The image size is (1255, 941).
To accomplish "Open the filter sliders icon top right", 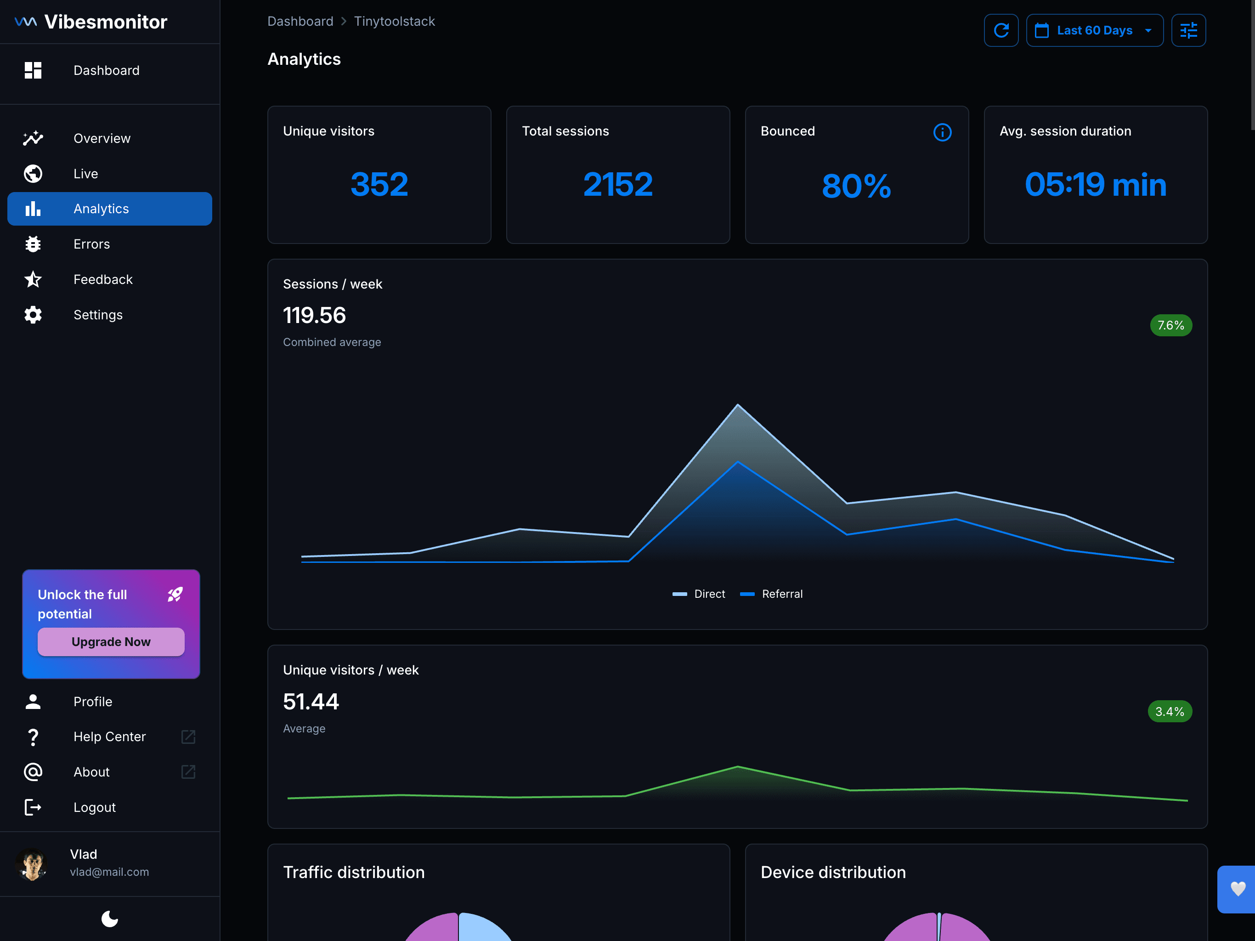I will pos(1188,30).
